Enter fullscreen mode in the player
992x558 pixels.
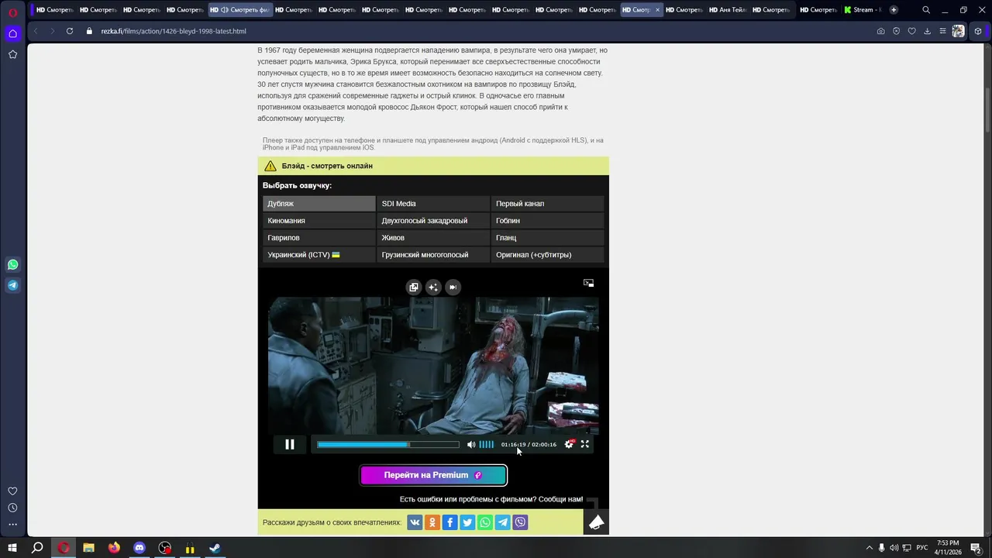(585, 444)
